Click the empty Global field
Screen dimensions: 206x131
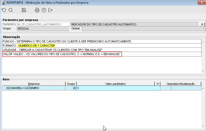[143, 29]
